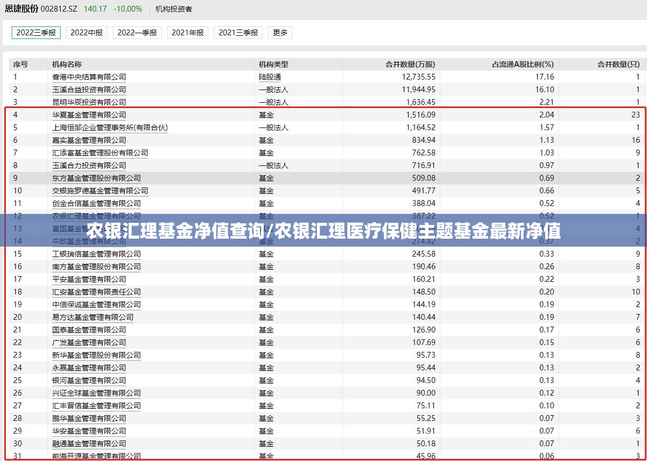Open 汇安基金管理有限责任公司 link

(96, 292)
